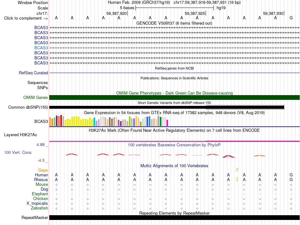The image size is (300, 225).
Task: Click the dark green bar in GTEx chart
Action: (x=161, y=121)
